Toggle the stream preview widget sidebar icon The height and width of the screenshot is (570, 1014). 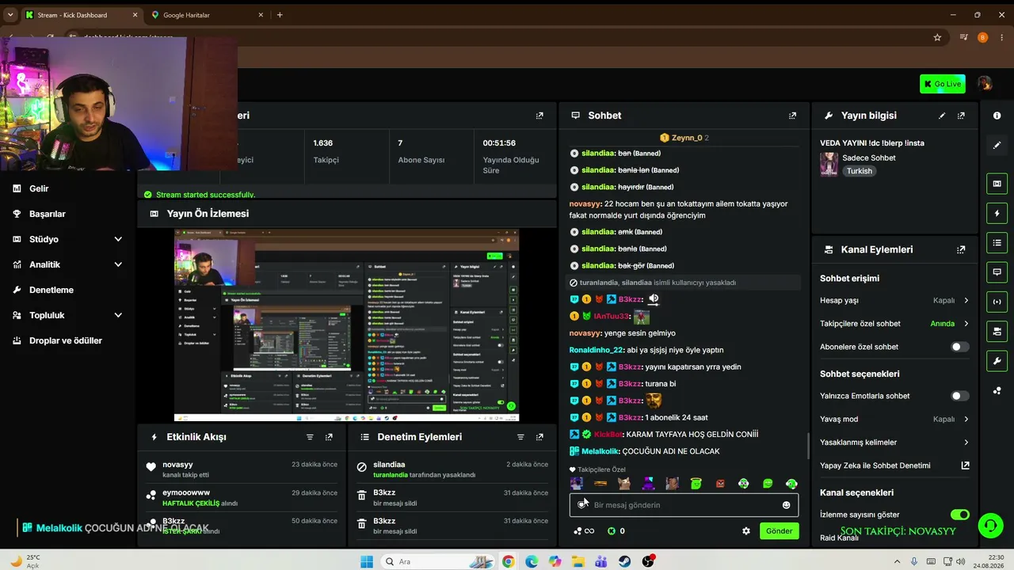(997, 184)
